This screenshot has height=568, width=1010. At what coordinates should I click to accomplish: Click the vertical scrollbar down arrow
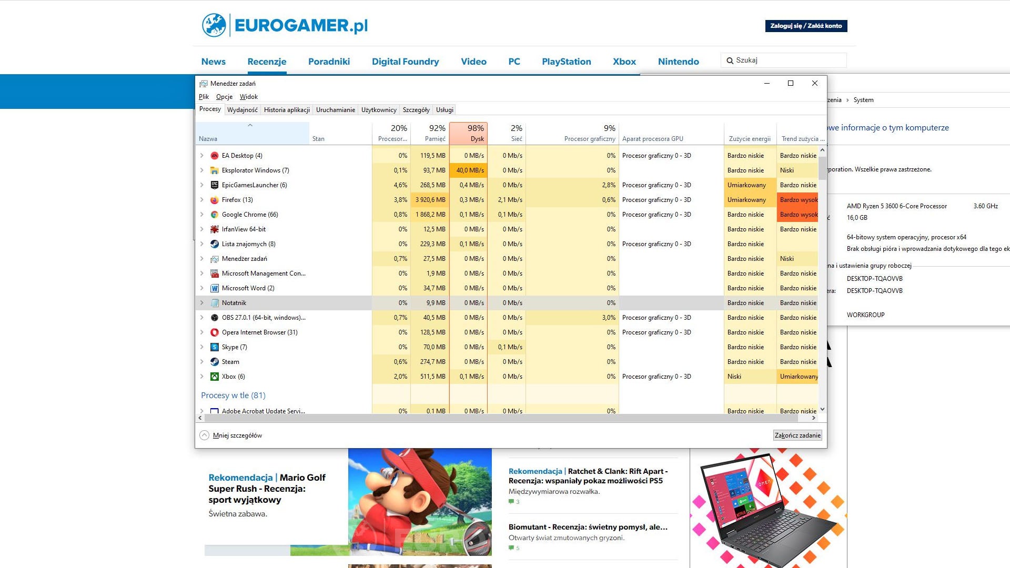pyautogui.click(x=822, y=410)
